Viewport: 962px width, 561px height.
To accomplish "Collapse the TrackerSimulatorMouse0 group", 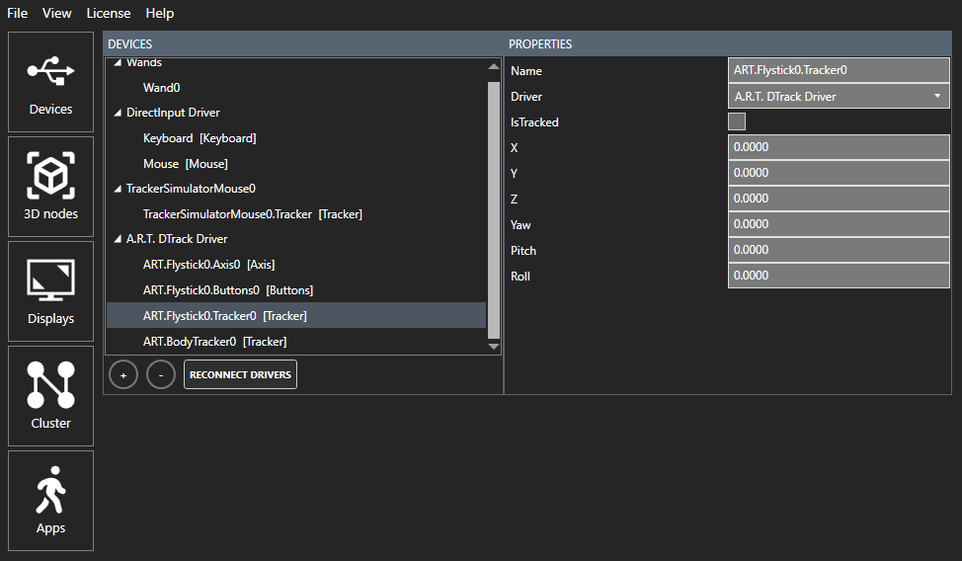I will 119,189.
